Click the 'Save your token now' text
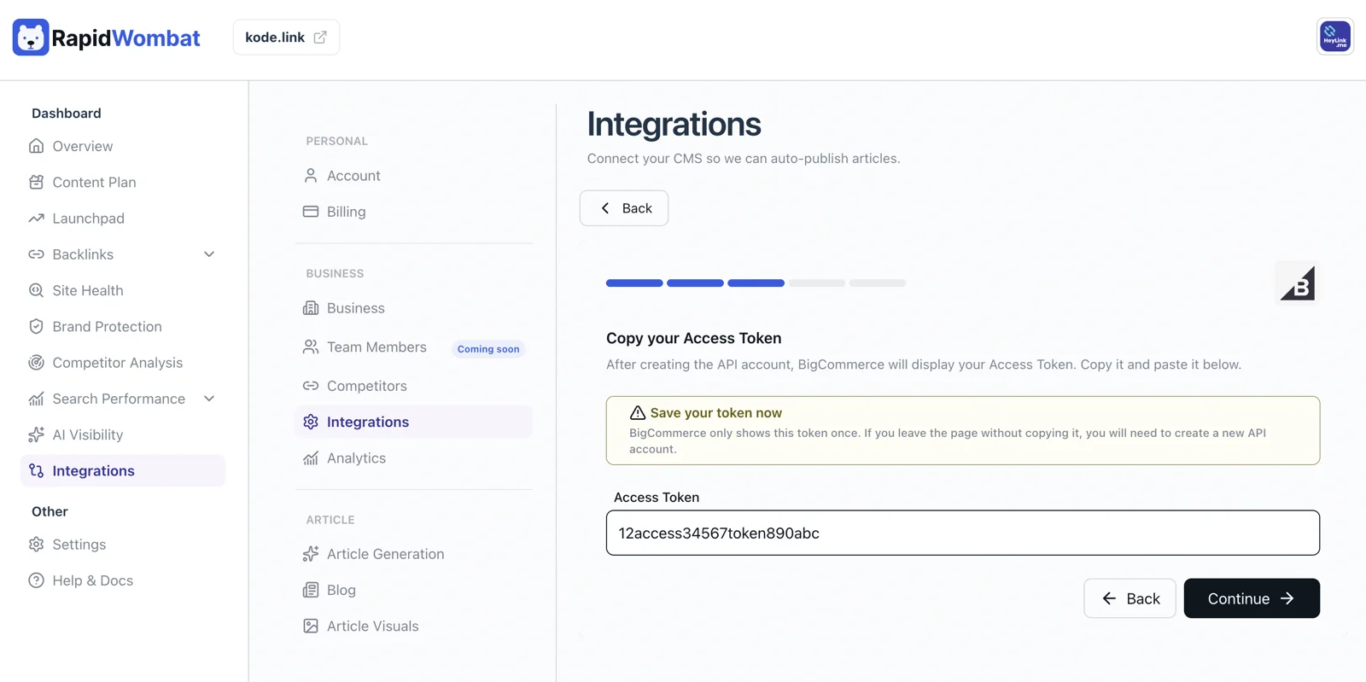The width and height of the screenshot is (1366, 682). pyautogui.click(x=716, y=413)
